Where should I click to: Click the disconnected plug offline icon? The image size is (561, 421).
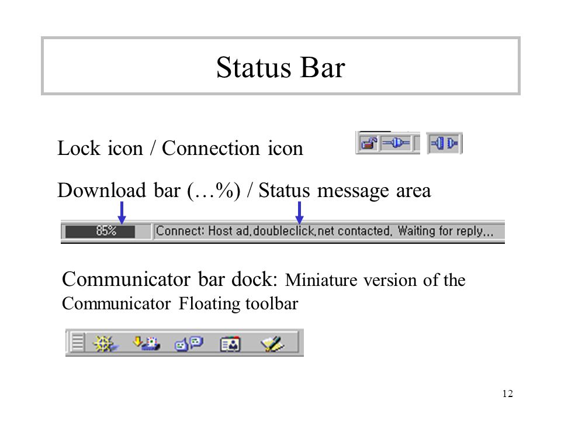[x=444, y=144]
